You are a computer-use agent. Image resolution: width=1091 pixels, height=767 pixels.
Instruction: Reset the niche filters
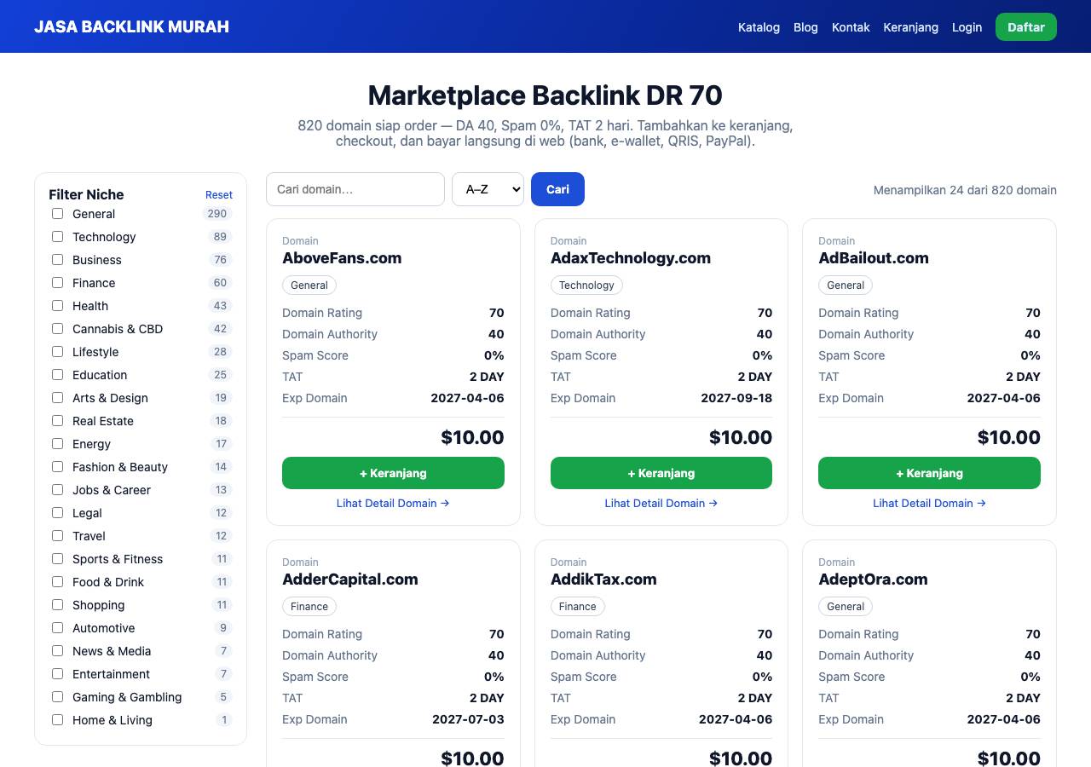pyautogui.click(x=219, y=195)
